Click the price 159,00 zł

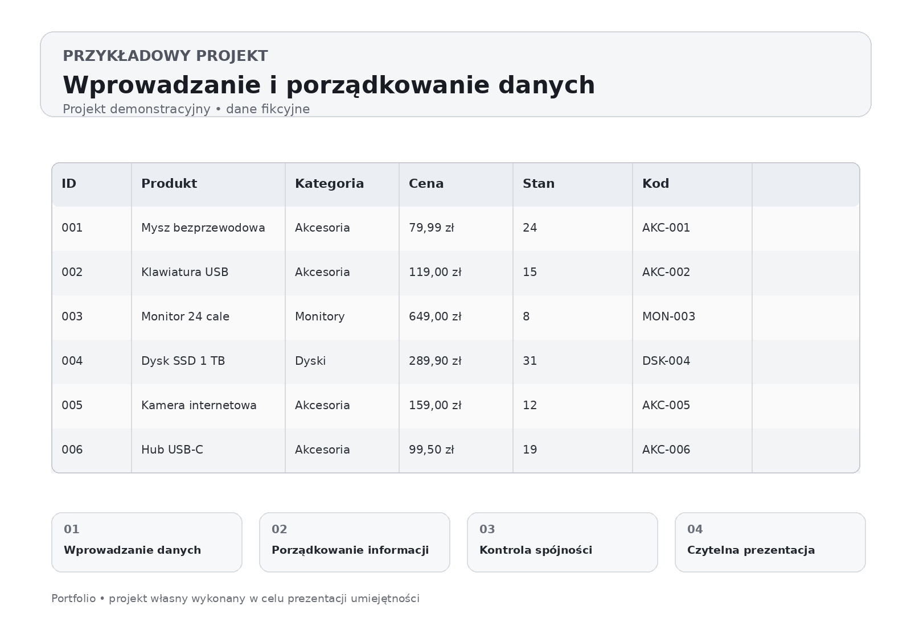(435, 406)
